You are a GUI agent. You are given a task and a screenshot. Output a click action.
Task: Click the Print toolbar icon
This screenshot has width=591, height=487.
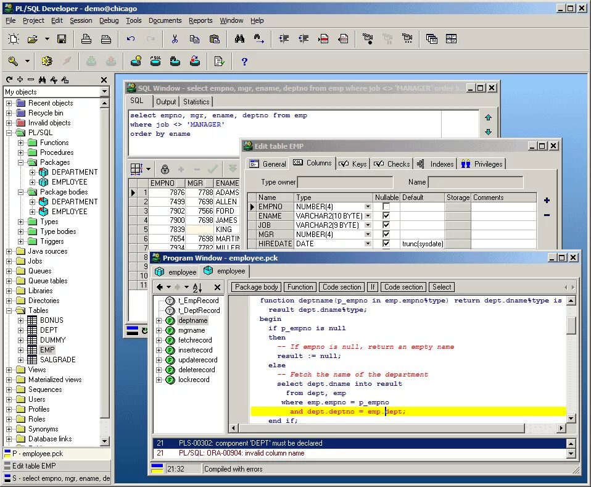[86, 38]
